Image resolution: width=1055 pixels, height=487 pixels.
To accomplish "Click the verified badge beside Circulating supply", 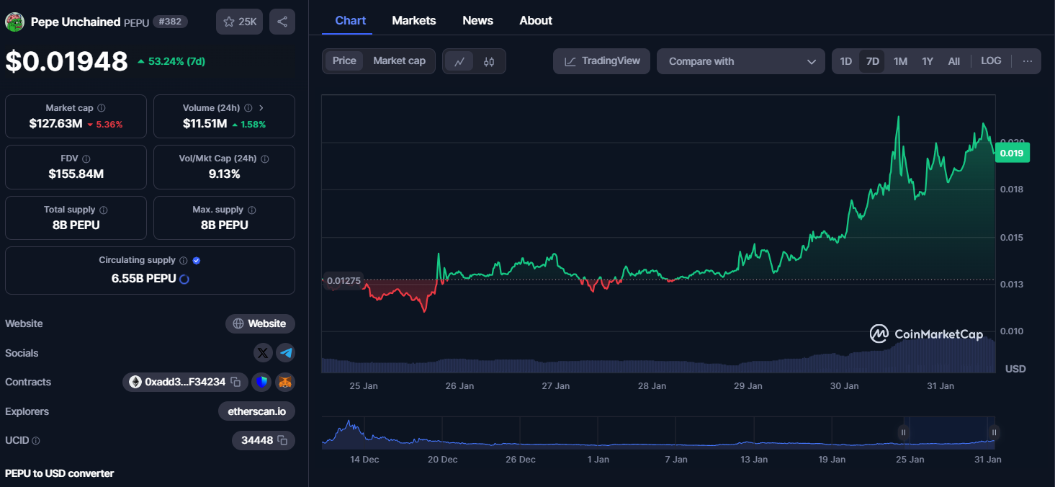I will pyautogui.click(x=197, y=260).
